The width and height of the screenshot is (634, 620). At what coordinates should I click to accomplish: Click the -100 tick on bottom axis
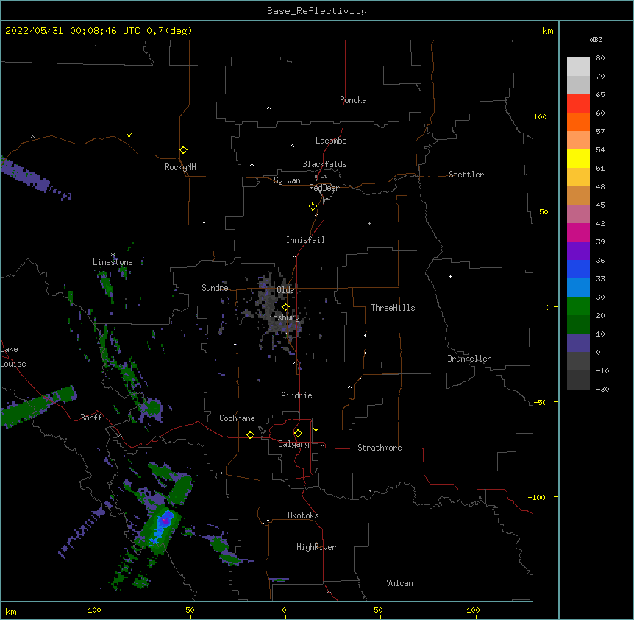tap(93, 610)
